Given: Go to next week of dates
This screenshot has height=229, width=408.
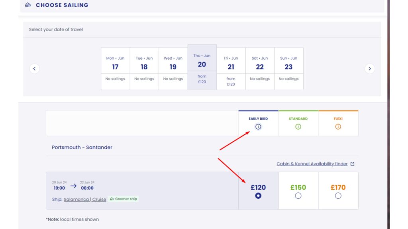Looking at the screenshot, I should (x=370, y=69).
